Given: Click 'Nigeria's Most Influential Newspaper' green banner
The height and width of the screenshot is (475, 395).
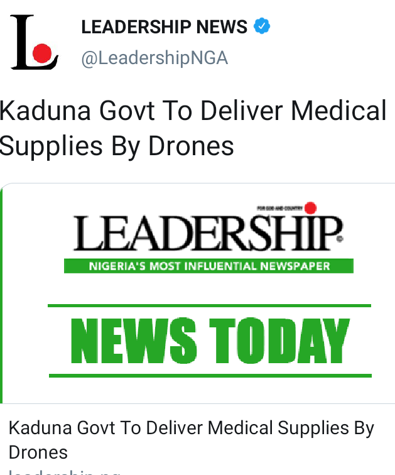Looking at the screenshot, I should [209, 266].
